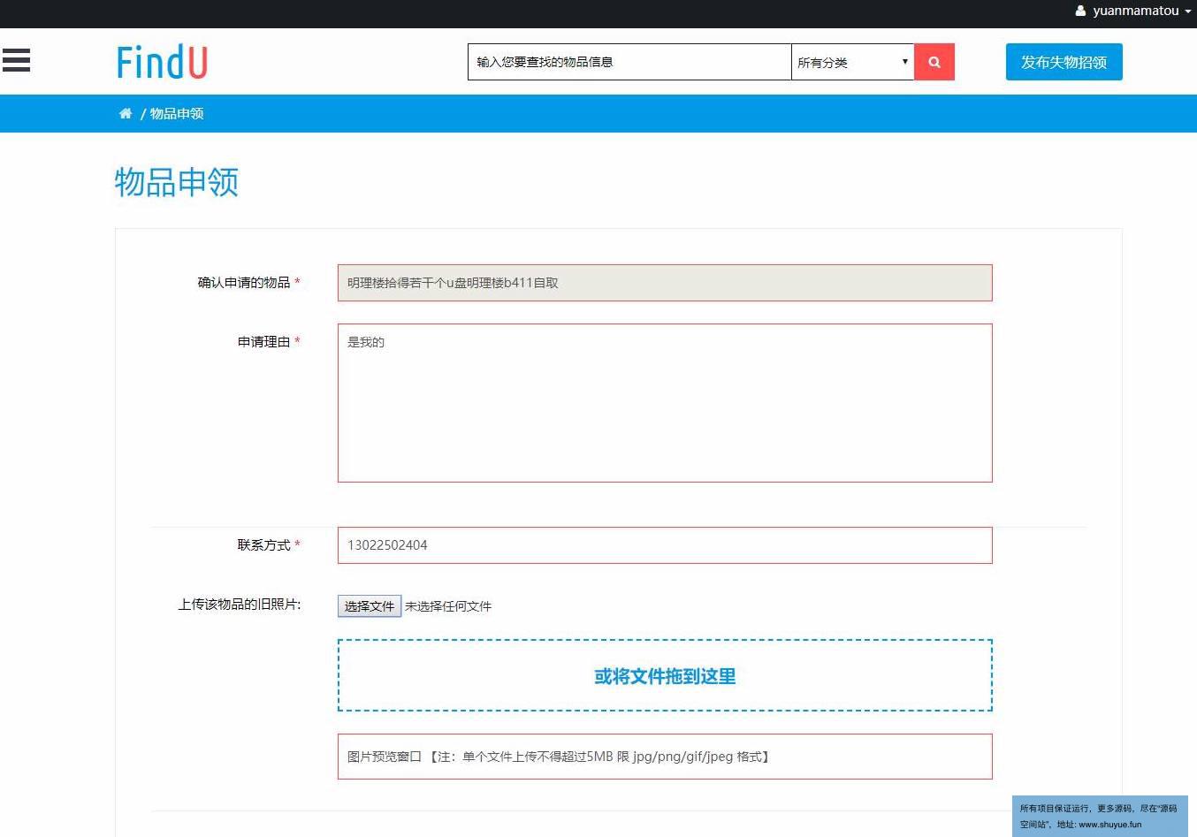
Task: Click the home icon in breadcrumb
Action: (x=126, y=113)
